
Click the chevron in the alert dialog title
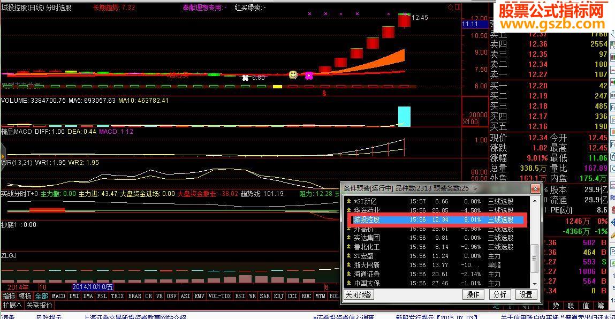pyautogui.click(x=475, y=189)
